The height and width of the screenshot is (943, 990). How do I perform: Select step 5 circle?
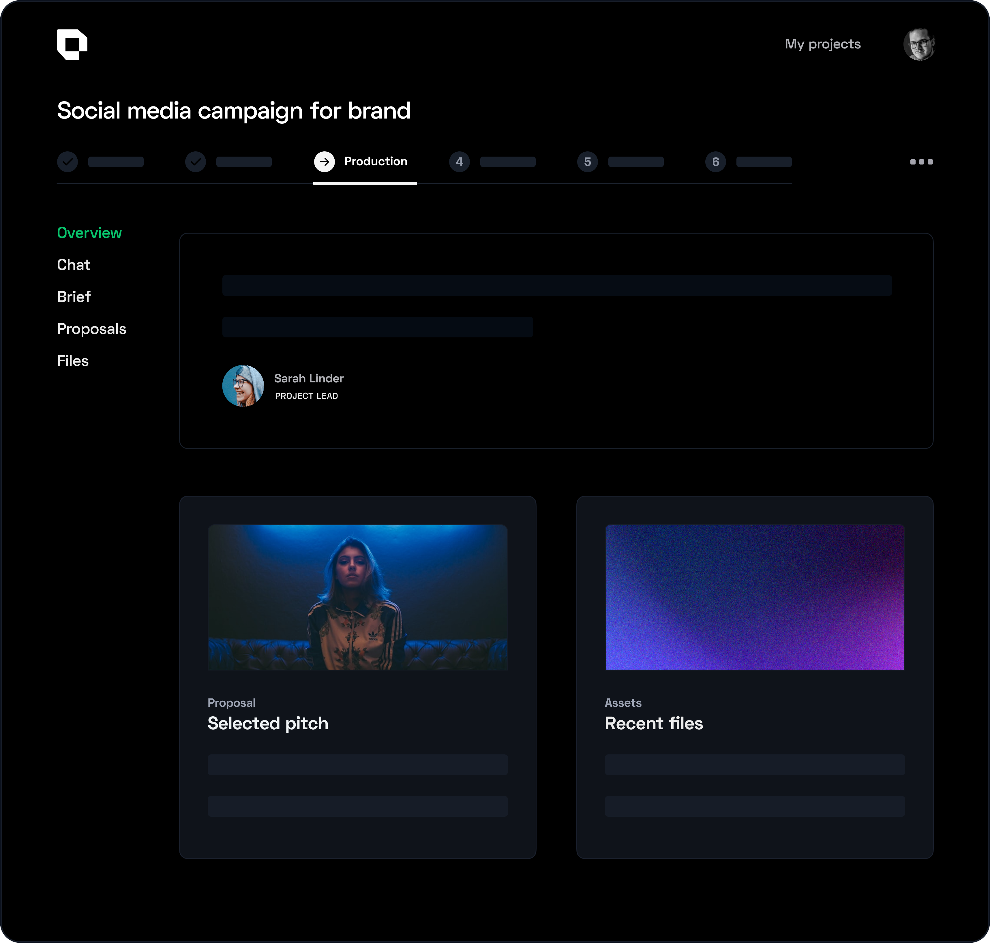[x=587, y=162]
